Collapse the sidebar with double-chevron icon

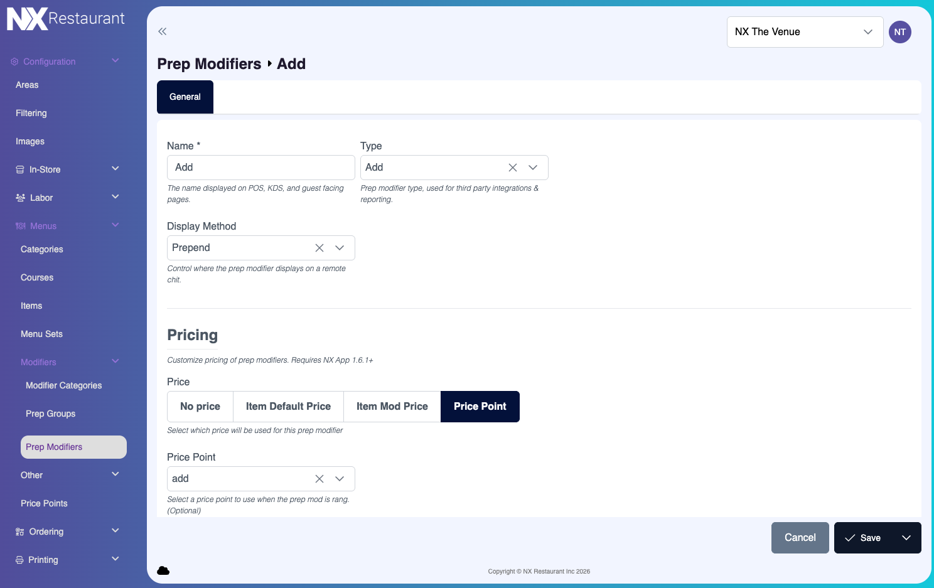click(x=163, y=31)
